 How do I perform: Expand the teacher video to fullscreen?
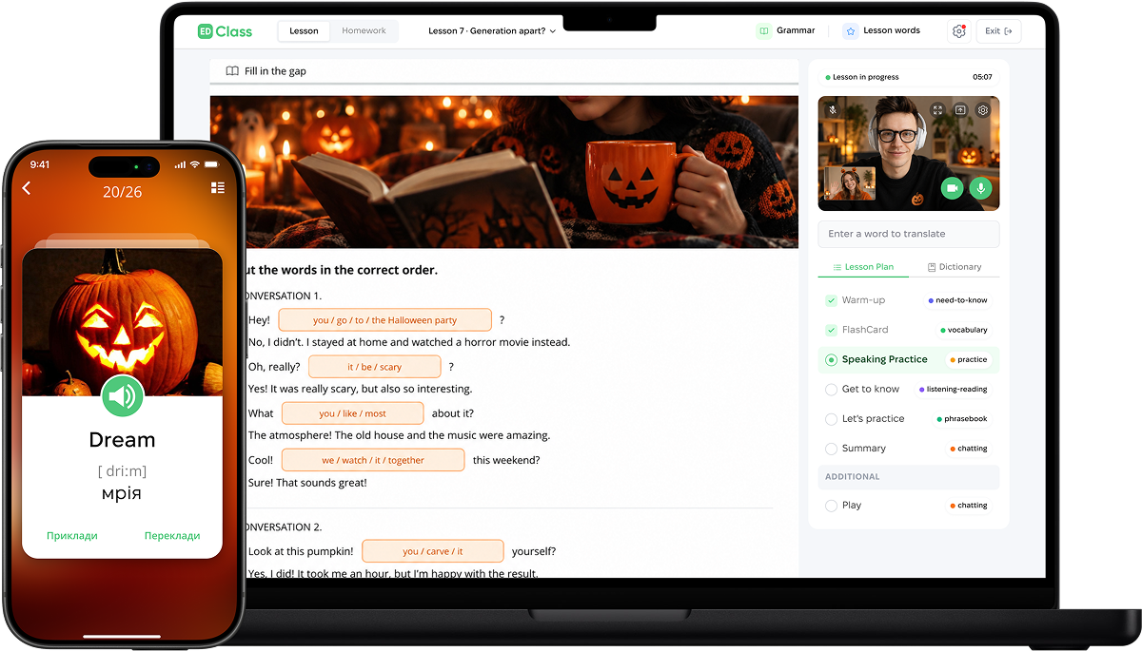coord(937,110)
